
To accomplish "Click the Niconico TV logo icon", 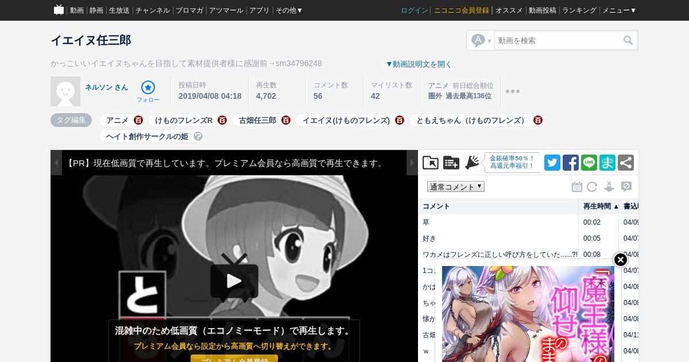I will coord(59,10).
